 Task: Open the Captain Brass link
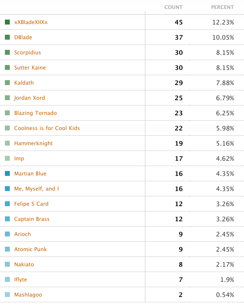click(32, 219)
